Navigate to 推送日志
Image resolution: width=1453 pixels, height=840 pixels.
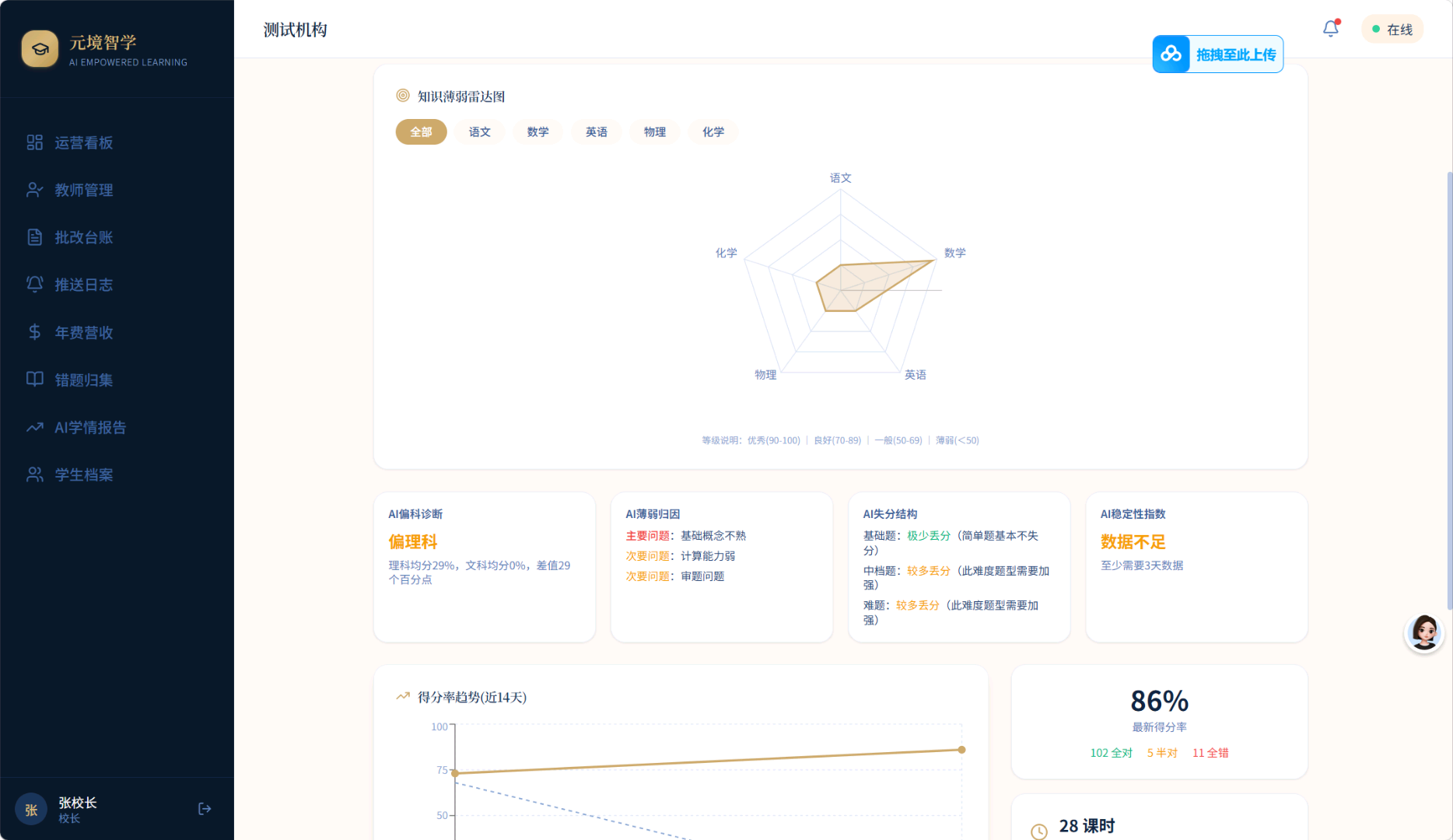(117, 285)
